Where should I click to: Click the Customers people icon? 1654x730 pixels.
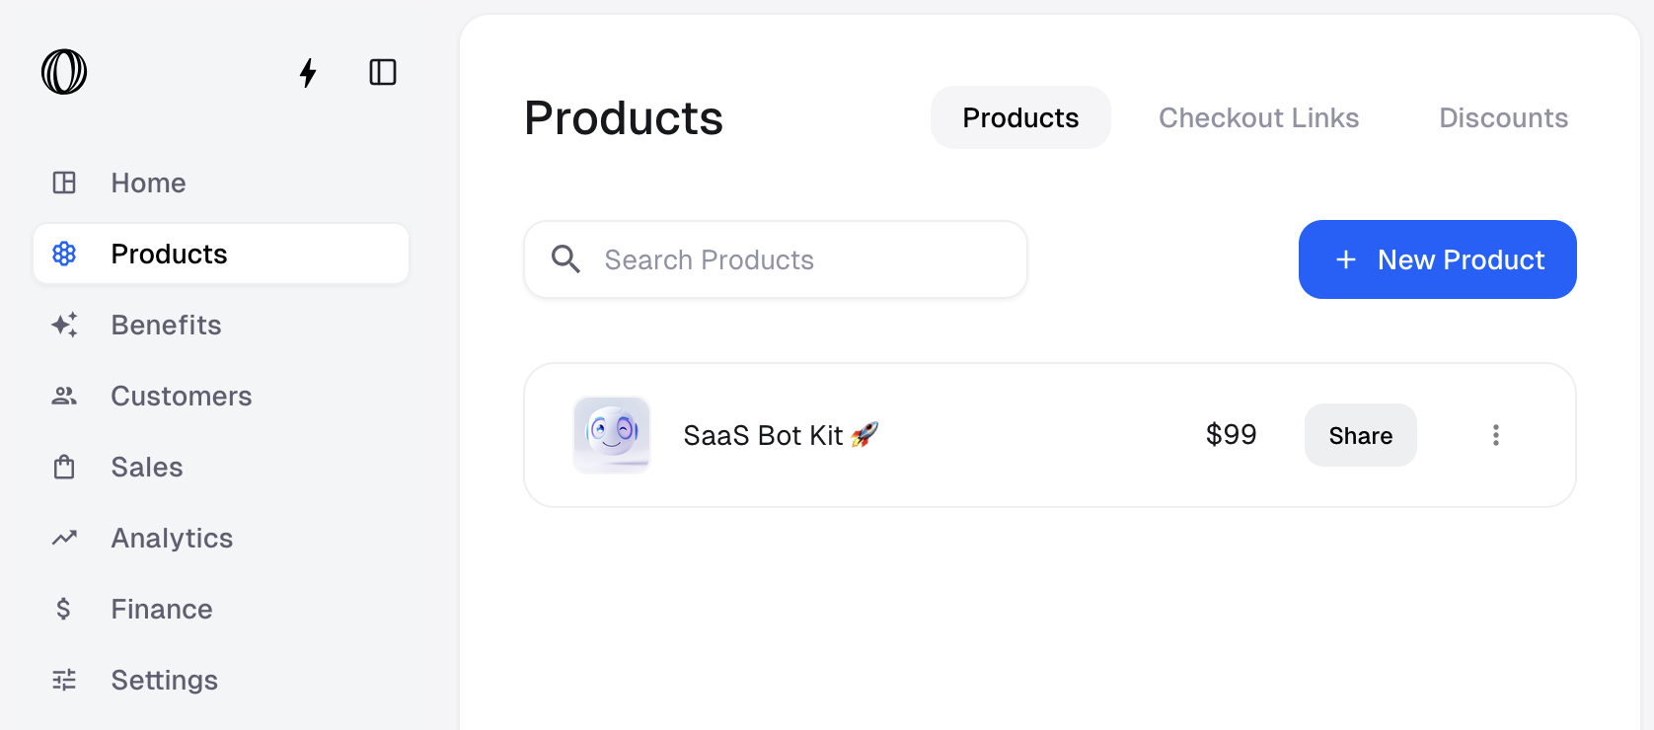[x=64, y=396]
